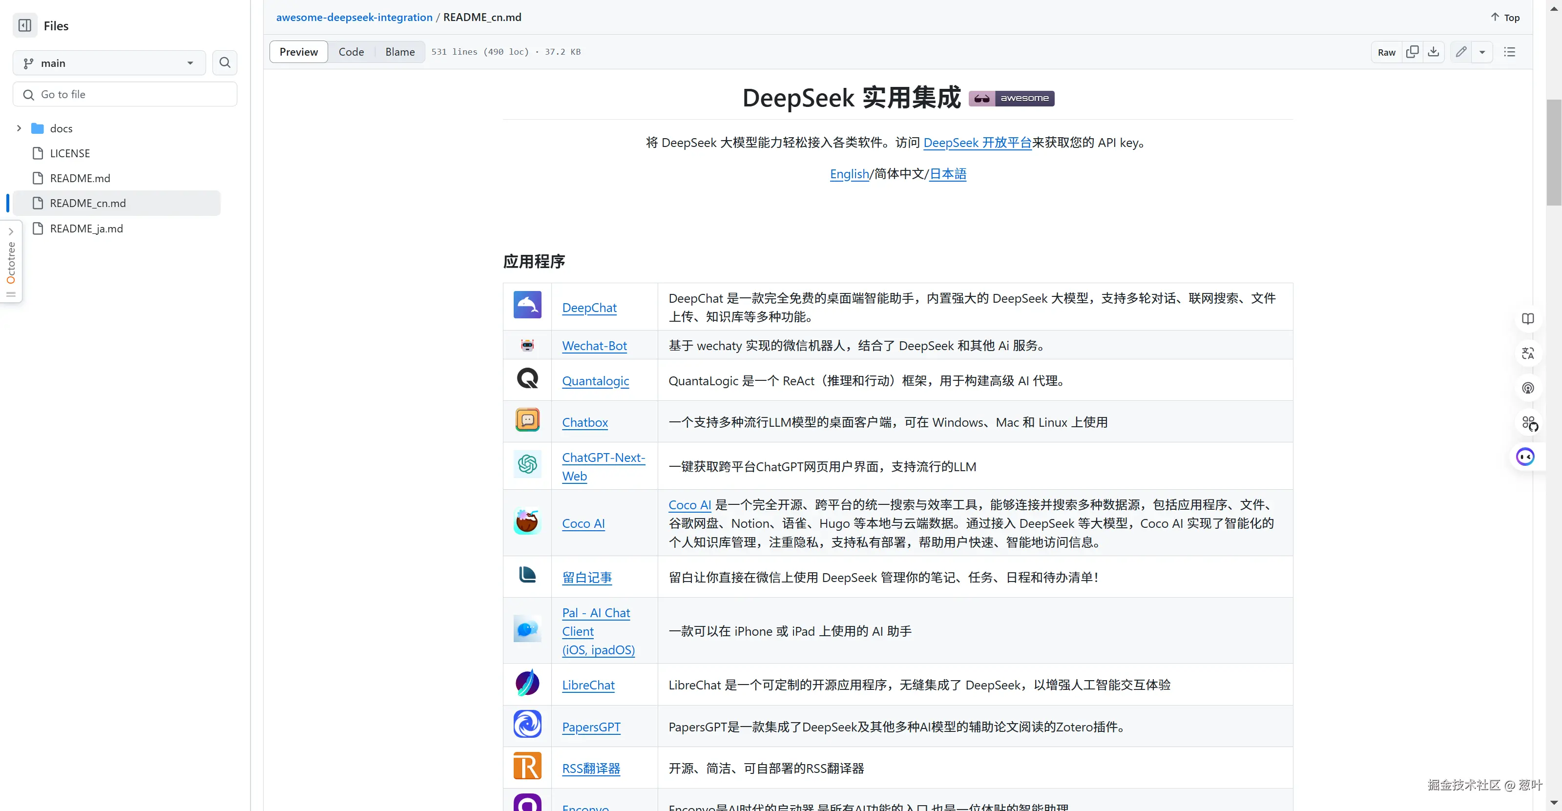
Task: Click the book icon in right sidebar
Action: pyautogui.click(x=1527, y=319)
